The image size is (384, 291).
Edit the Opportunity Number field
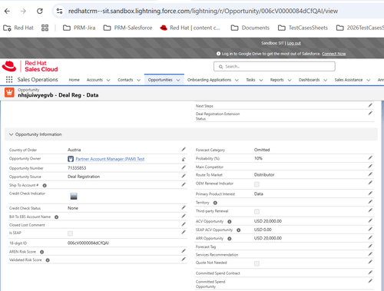tap(184, 167)
